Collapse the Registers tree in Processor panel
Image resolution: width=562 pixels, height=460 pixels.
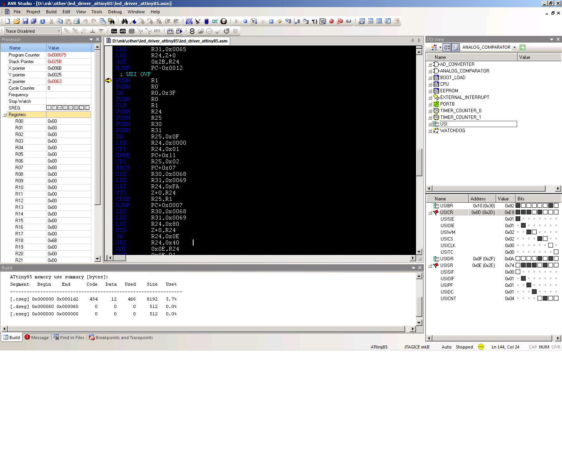click(5, 115)
